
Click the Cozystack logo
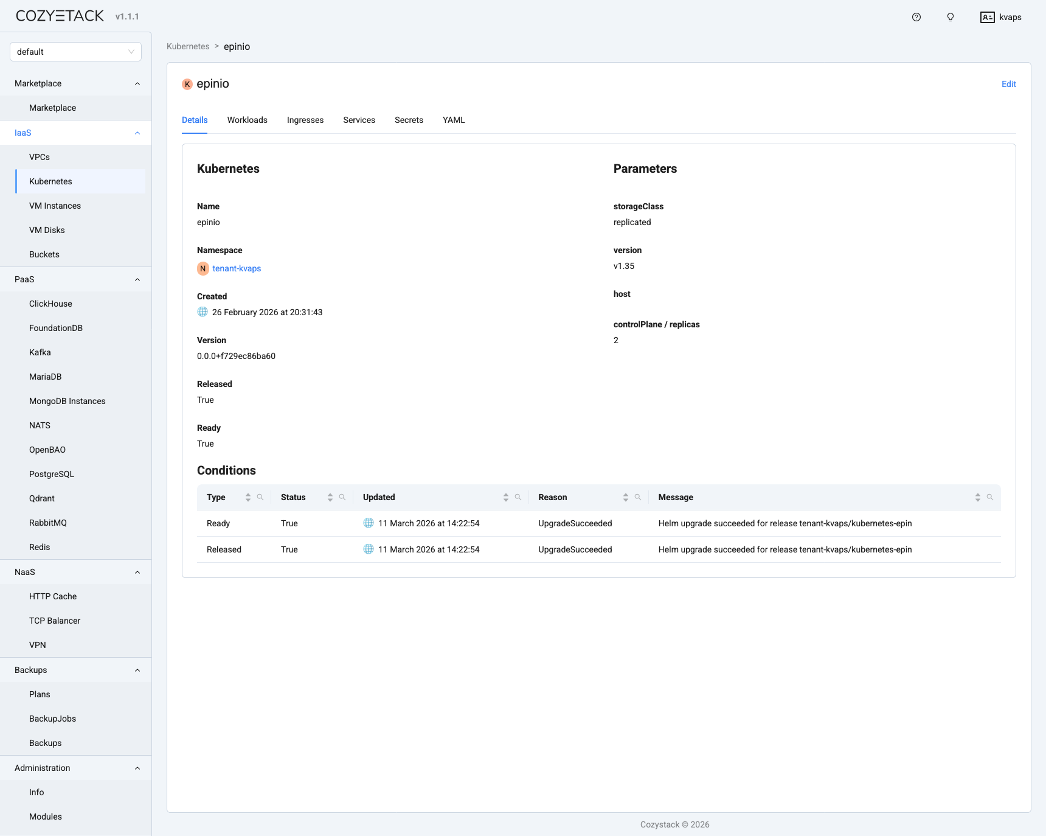point(58,15)
